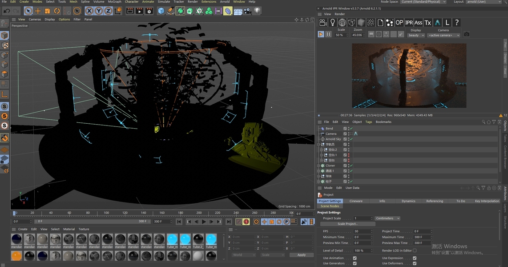
Task: Switch to the Cineware tab
Action: coord(356,201)
